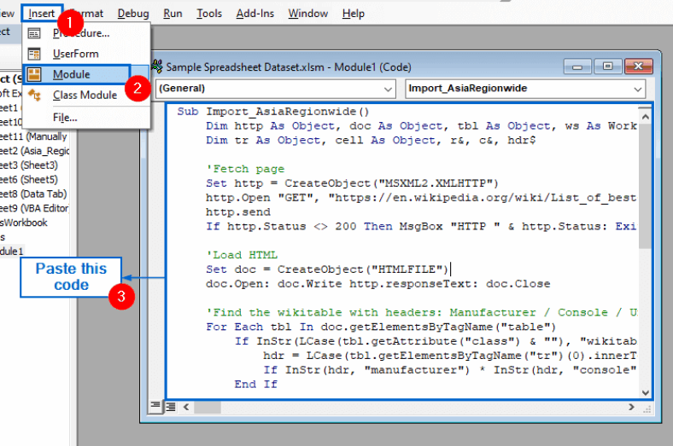
Task: Click the Procedure icon in Insert menu
Action: click(x=34, y=33)
